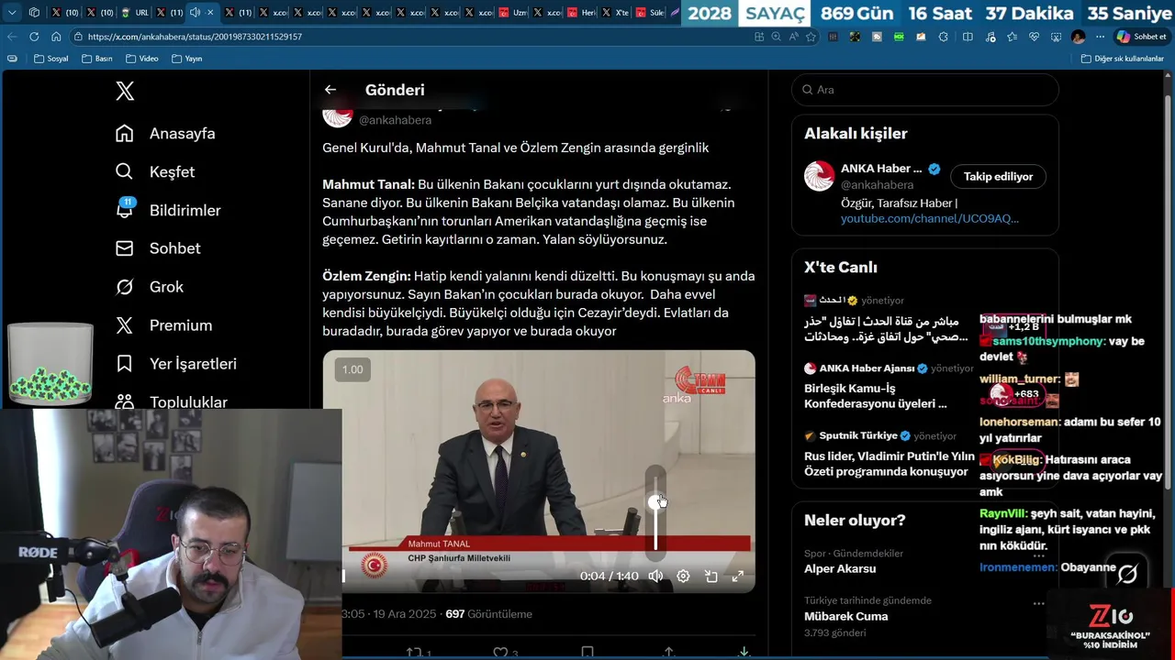This screenshot has width=1175, height=660.
Task: Close the active audio browser tab
Action: pyautogui.click(x=210, y=12)
